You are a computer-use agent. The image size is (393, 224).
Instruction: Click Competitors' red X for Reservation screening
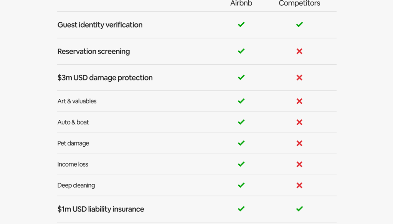299,51
